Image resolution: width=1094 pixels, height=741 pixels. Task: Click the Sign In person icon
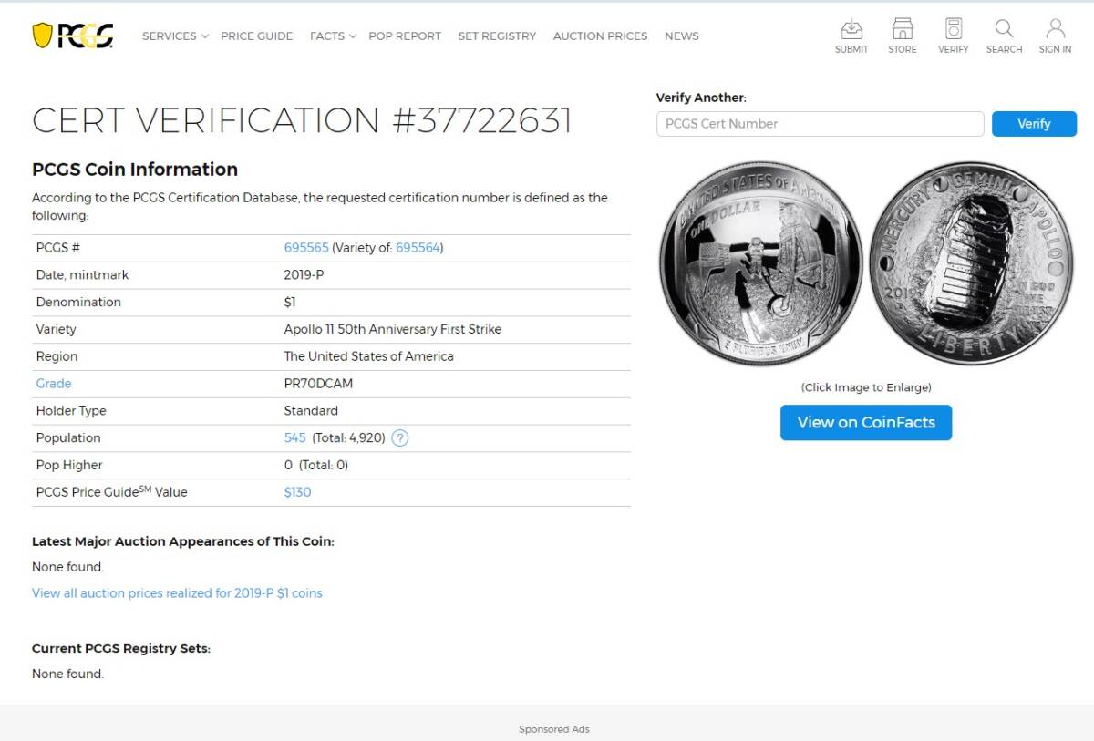point(1055,36)
